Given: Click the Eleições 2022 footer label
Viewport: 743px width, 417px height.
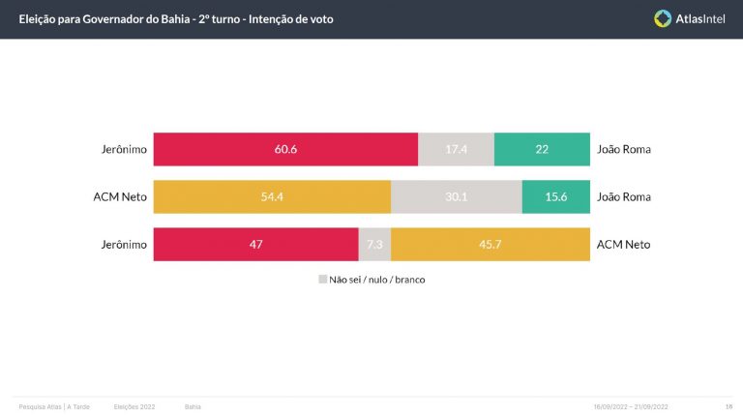Looking at the screenshot, I should (x=134, y=406).
